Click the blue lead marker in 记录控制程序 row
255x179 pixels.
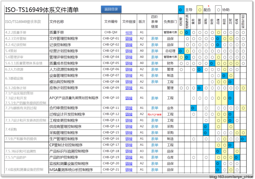click(218, 45)
